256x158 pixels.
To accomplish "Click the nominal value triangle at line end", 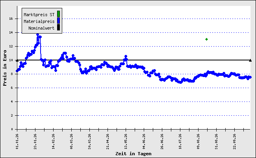I will [x=250, y=60].
